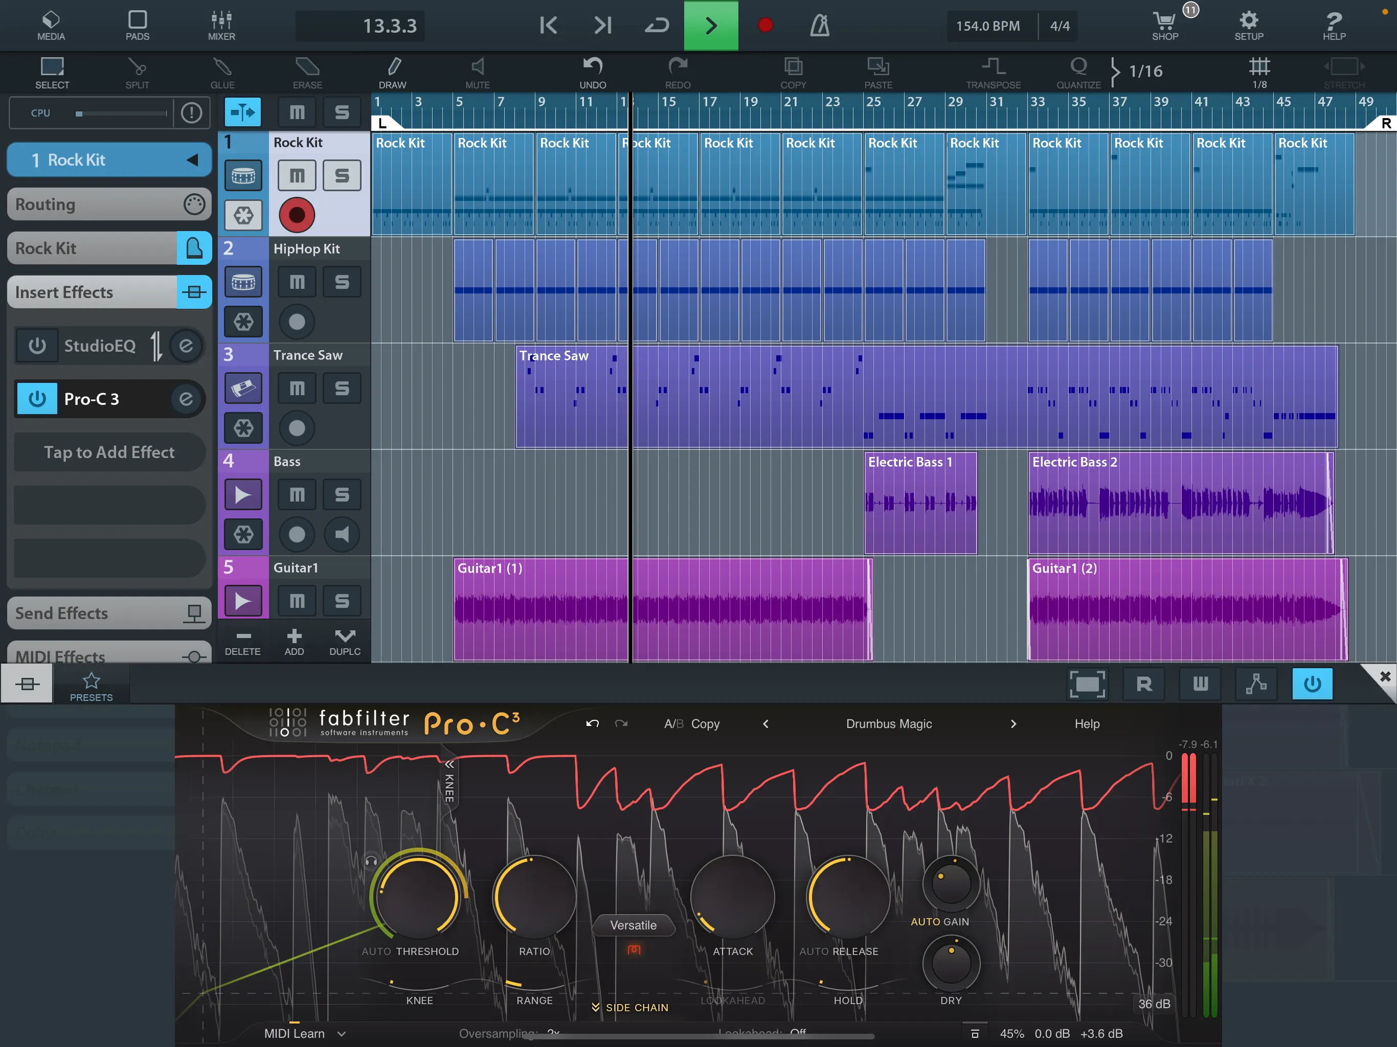The image size is (1397, 1047).
Task: Solo the Trance Saw track
Action: [342, 388]
